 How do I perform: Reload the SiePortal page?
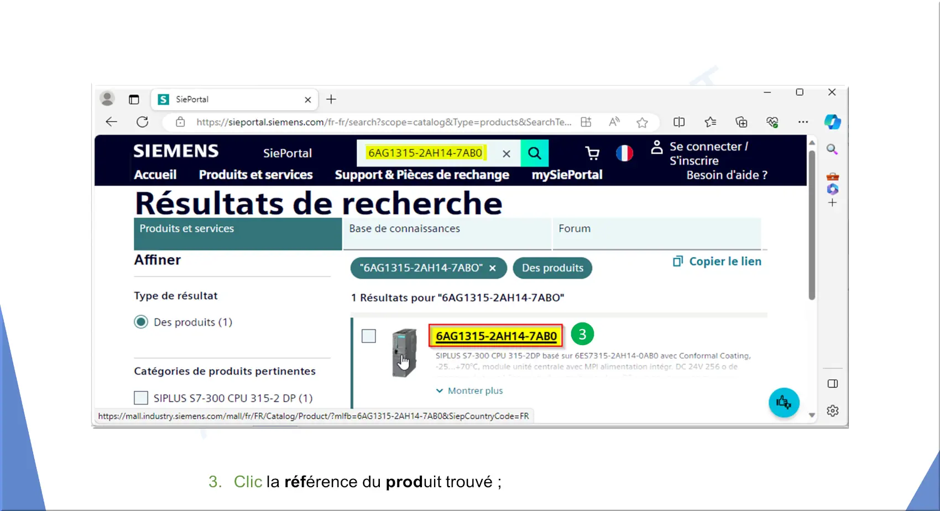click(x=142, y=122)
